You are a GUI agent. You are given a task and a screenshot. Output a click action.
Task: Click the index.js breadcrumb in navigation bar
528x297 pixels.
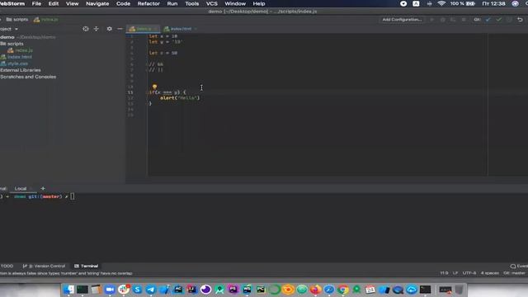pyautogui.click(x=46, y=20)
